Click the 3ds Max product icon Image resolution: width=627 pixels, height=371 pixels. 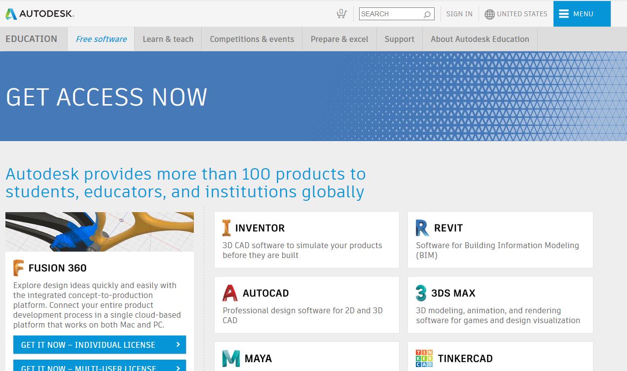[x=421, y=293]
